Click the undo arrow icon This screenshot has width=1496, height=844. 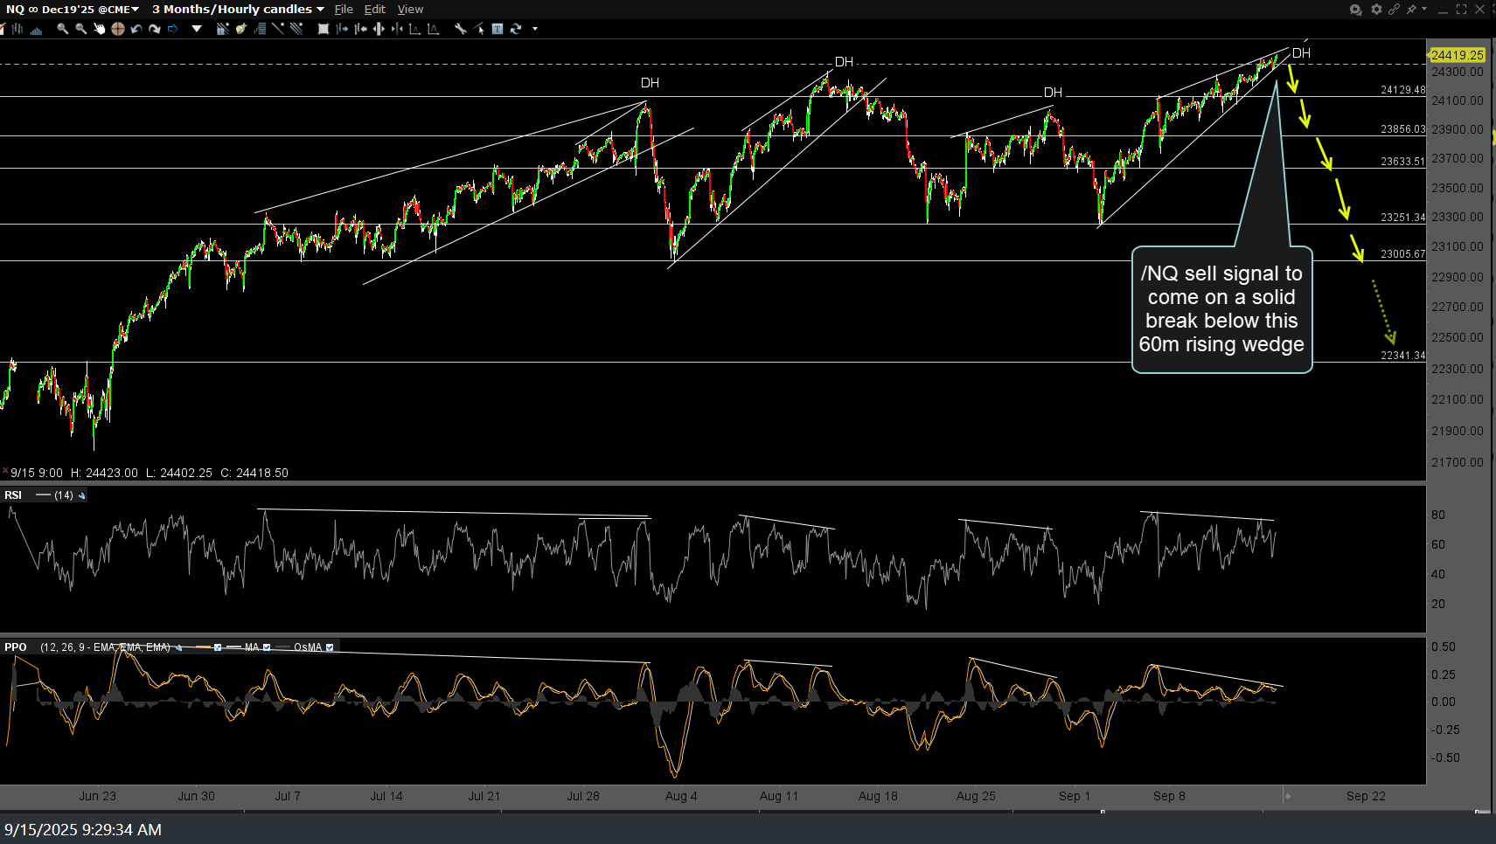coord(136,29)
